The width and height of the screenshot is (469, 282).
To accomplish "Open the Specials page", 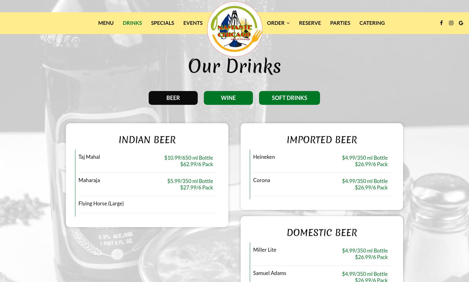I will pos(162,23).
